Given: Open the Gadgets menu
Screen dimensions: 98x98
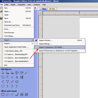Looking at the screenshot, I should click(37, 5).
